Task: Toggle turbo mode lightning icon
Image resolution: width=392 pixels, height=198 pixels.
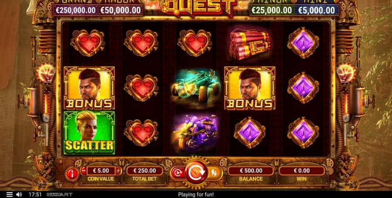Action: (214, 173)
